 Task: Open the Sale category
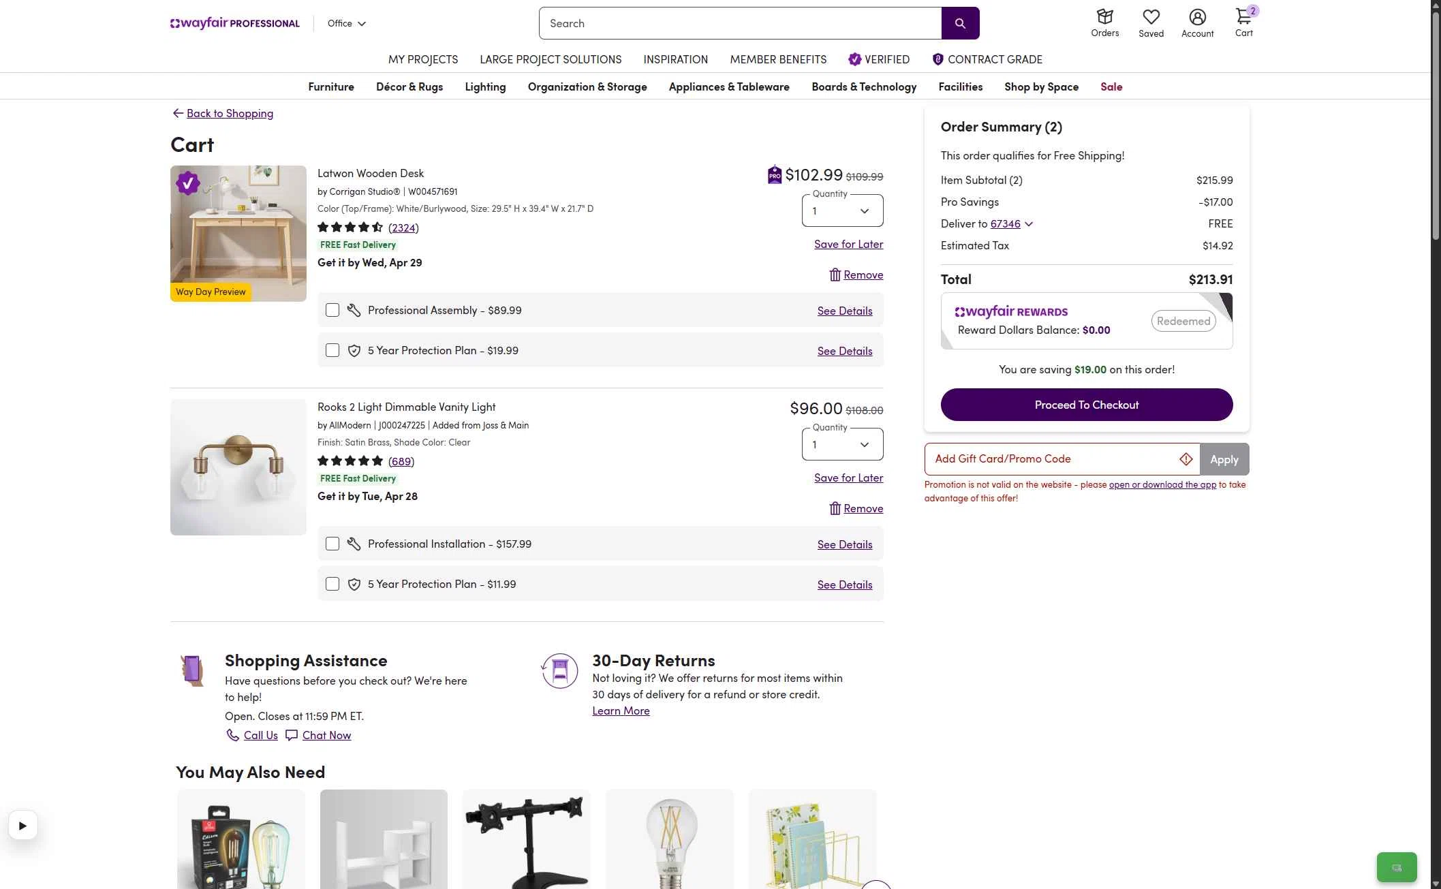(1111, 87)
